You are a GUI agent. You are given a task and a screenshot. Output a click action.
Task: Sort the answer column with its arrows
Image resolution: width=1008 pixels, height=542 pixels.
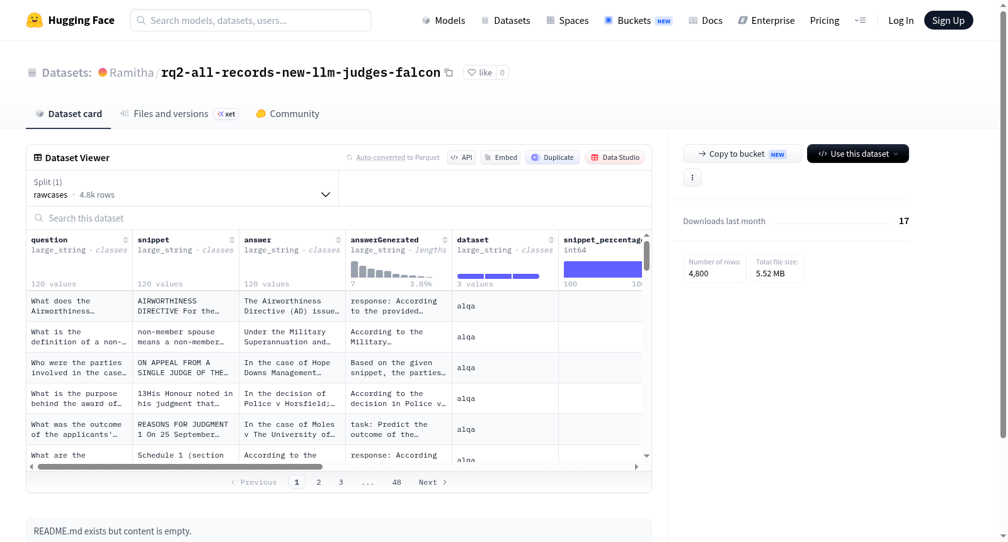pos(338,240)
